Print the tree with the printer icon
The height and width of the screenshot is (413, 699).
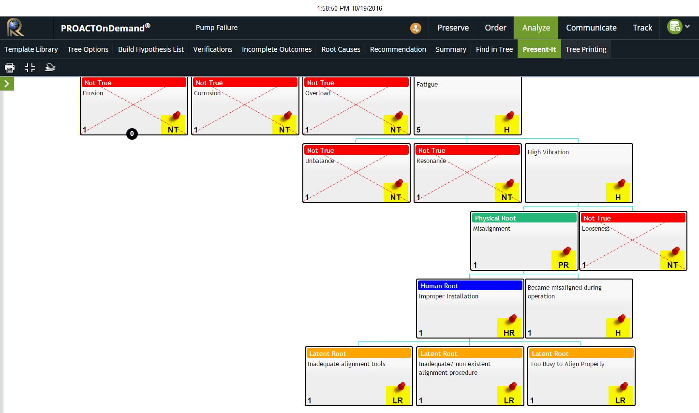(x=10, y=68)
